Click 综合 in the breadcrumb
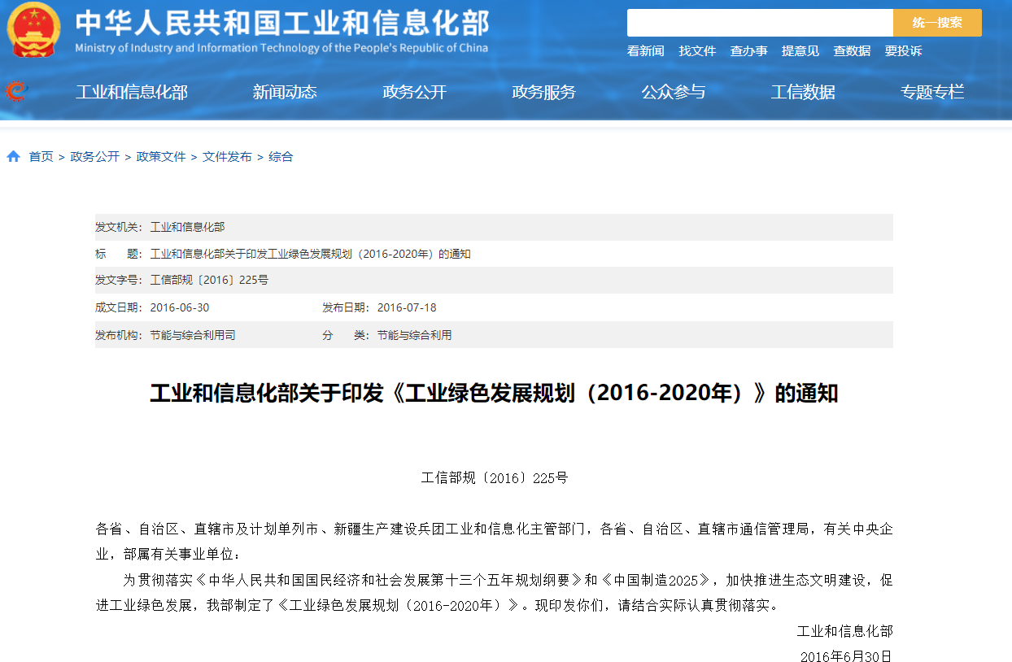 pyautogui.click(x=281, y=156)
